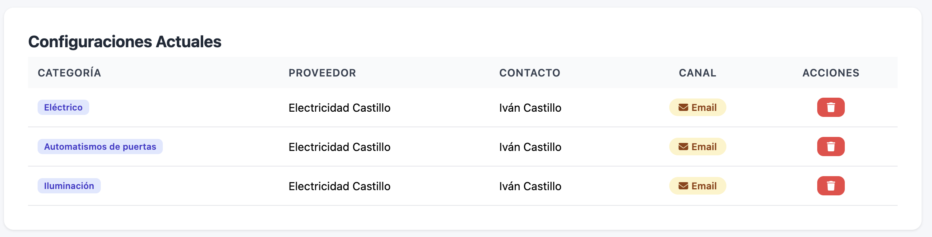
Task: Select the Eléctrico category badge
Action: click(x=63, y=107)
